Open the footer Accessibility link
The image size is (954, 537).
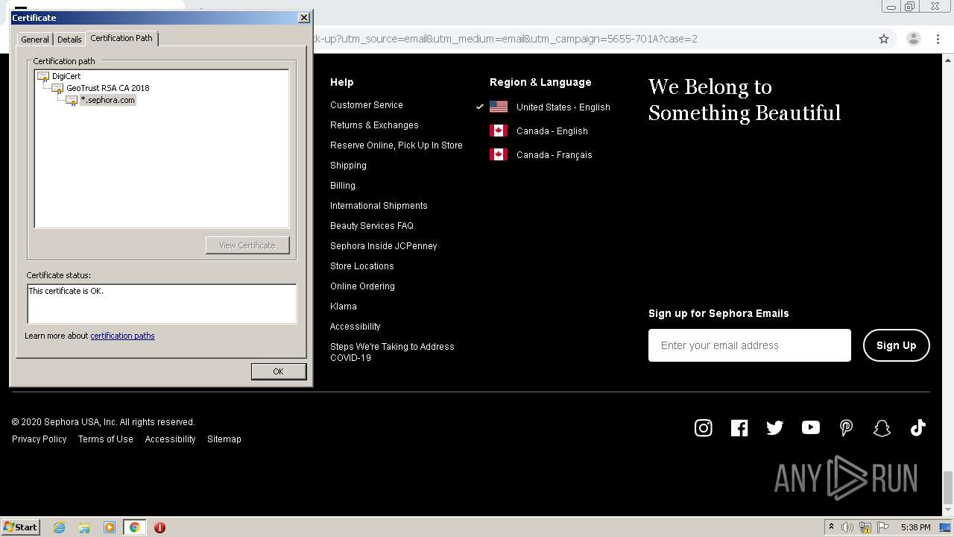coord(170,439)
